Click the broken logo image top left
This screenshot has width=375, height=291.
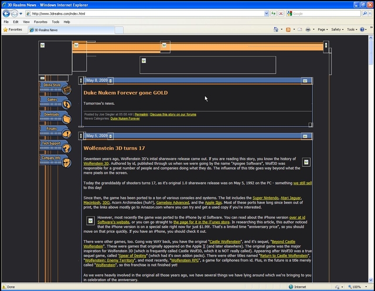[x=55, y=57]
